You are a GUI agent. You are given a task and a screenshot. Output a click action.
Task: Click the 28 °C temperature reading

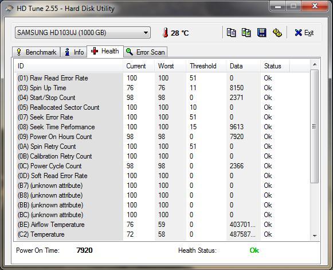179,33
